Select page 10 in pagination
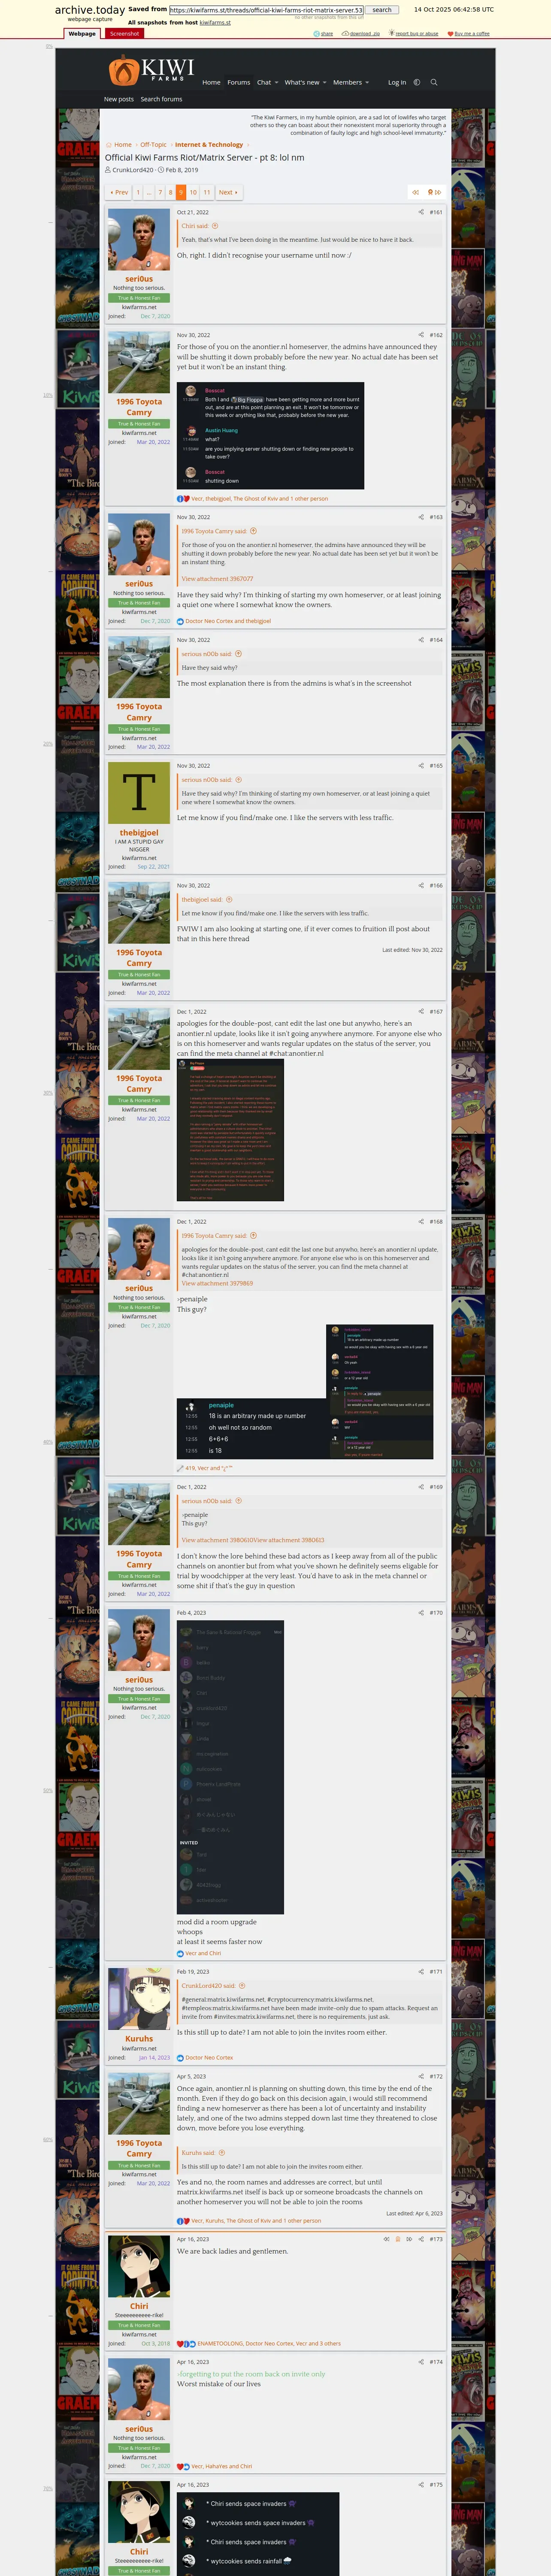The image size is (551, 2576). click(x=193, y=192)
